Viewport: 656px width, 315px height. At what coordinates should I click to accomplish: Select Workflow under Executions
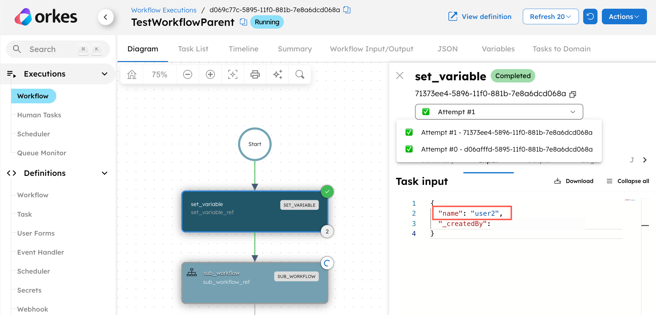point(33,96)
